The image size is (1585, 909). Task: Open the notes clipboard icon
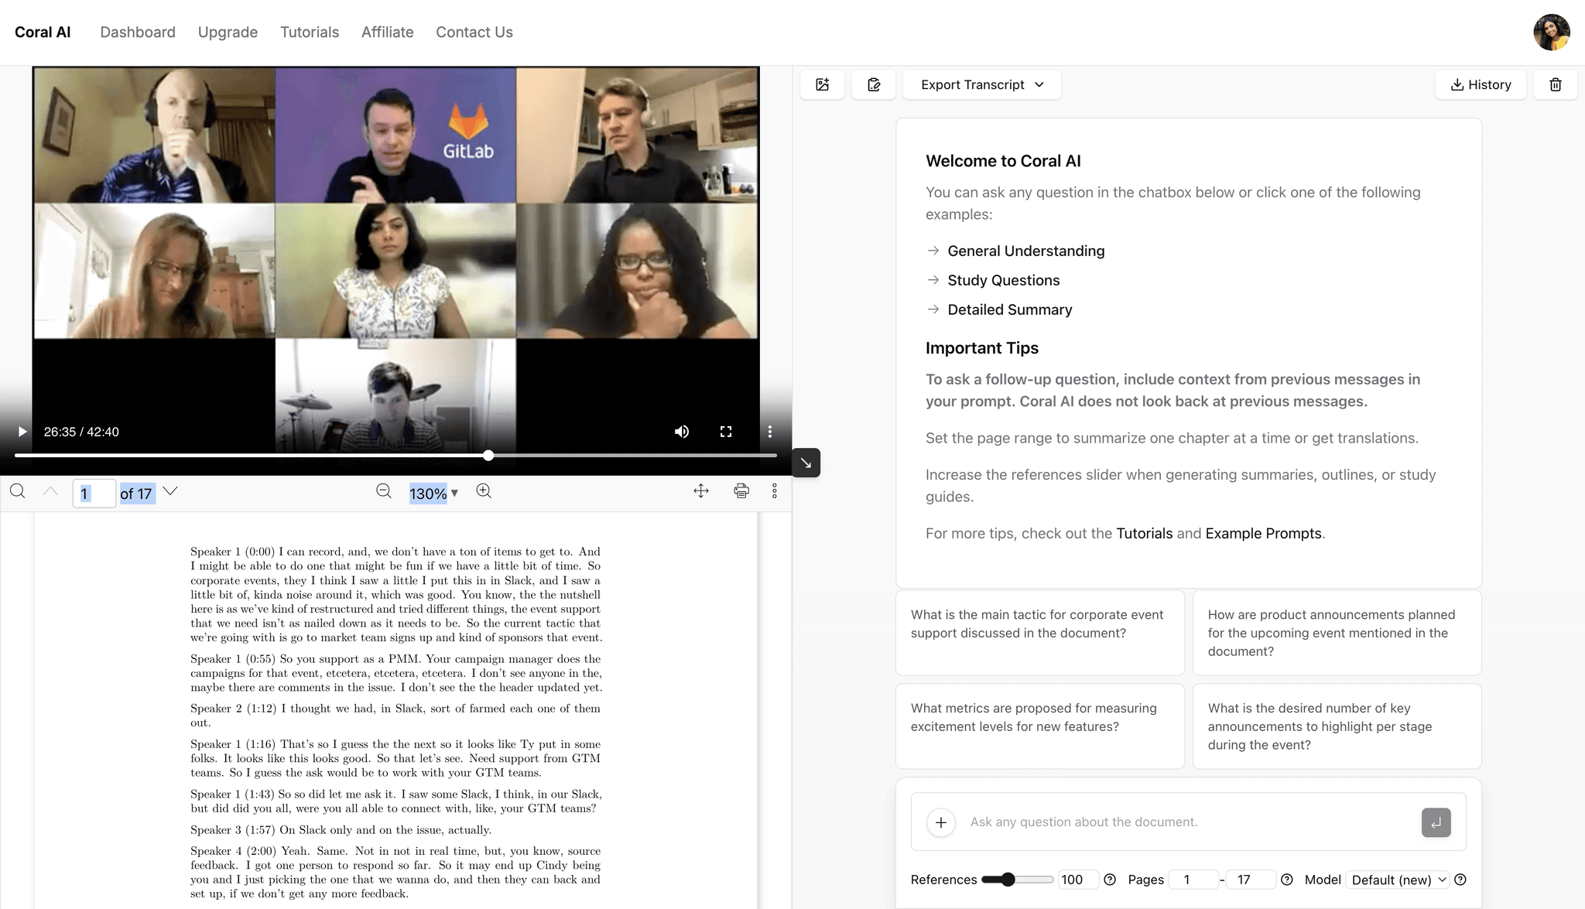pos(874,84)
